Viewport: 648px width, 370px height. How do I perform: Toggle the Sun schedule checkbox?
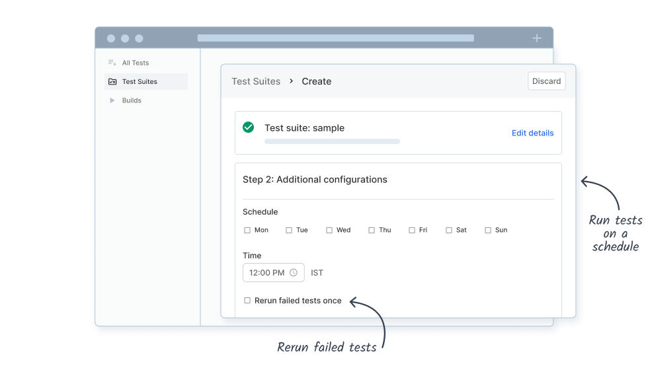click(x=488, y=231)
